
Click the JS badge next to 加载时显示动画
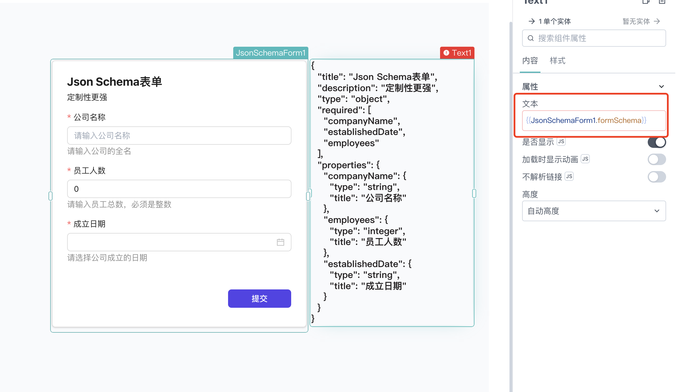pyautogui.click(x=585, y=159)
